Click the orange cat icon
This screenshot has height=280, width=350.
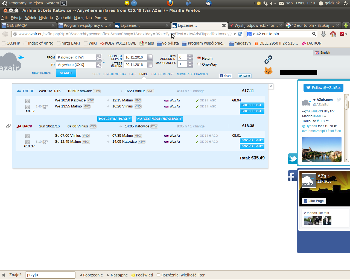click(x=268, y=71)
